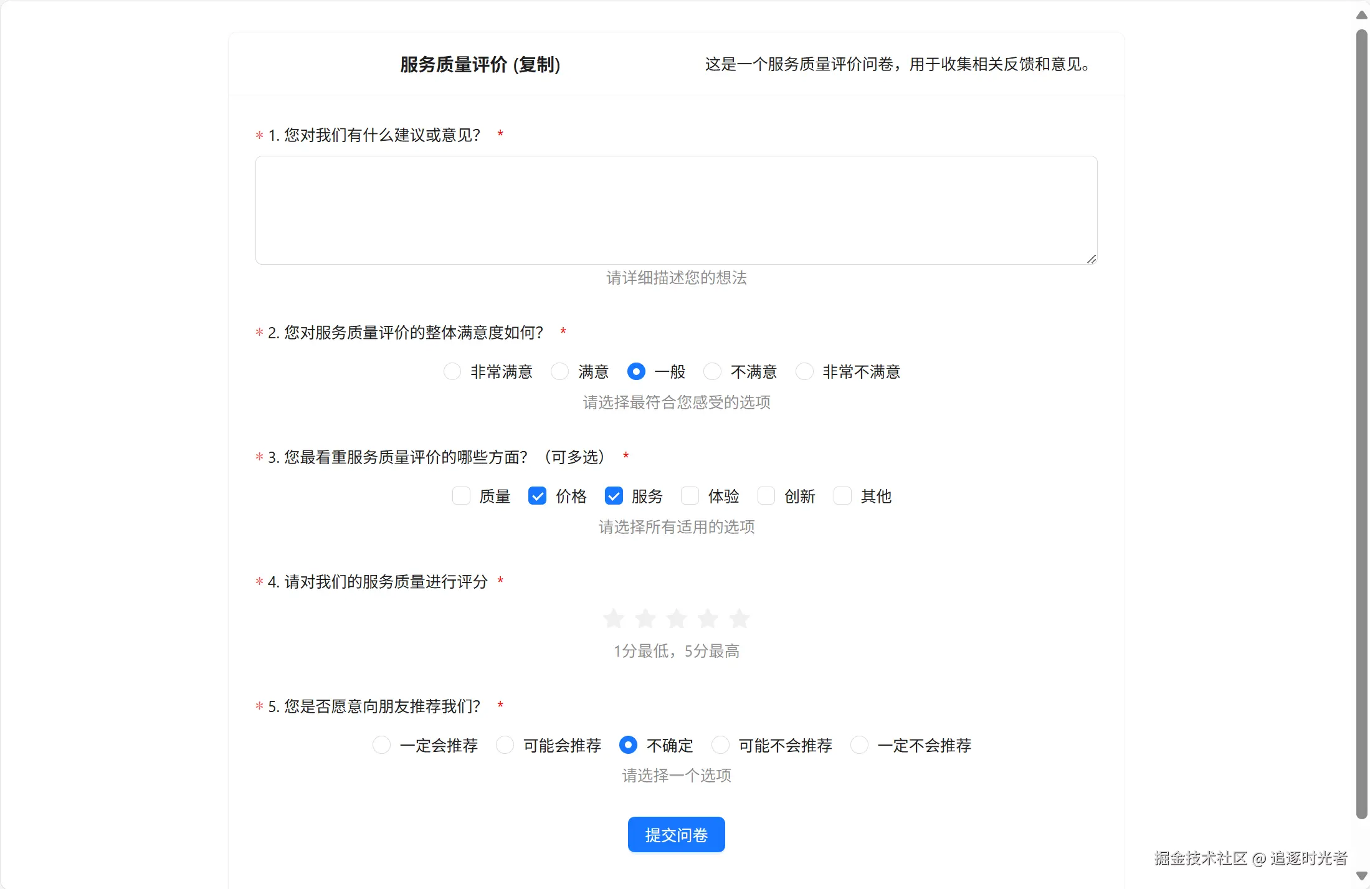
Task: Check the 质量 checkbox
Action: click(461, 496)
